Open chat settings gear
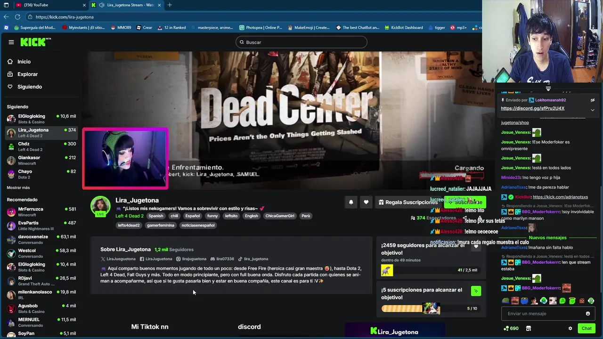The image size is (603, 339). click(570, 329)
